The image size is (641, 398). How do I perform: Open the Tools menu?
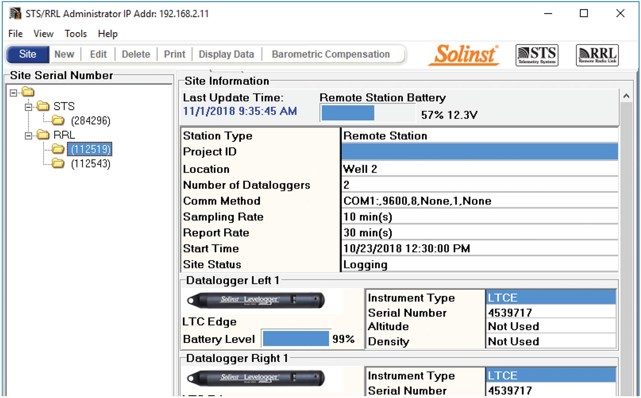click(x=75, y=33)
